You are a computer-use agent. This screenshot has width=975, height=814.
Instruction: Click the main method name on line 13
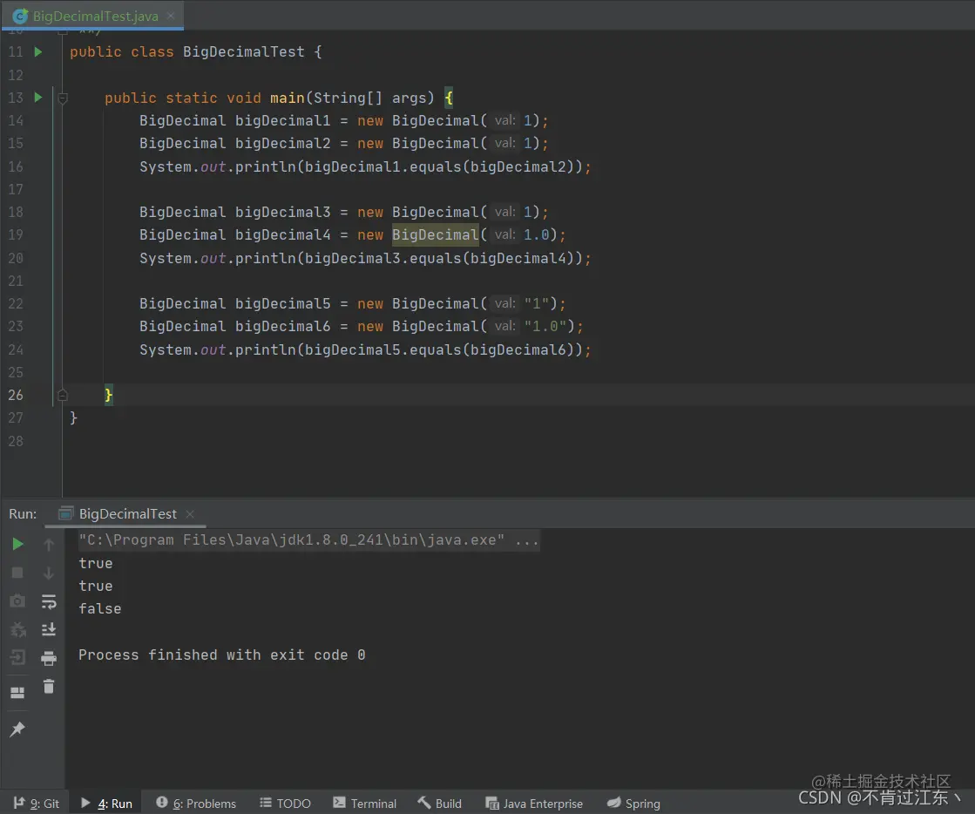pos(288,98)
